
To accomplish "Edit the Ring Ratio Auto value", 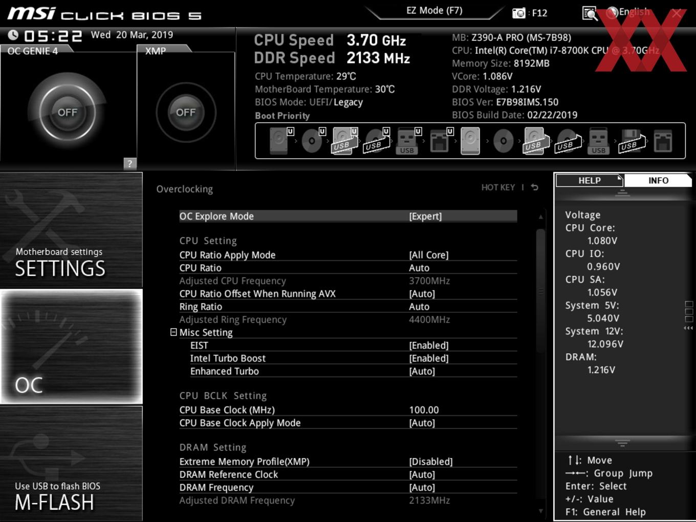I will click(x=419, y=307).
